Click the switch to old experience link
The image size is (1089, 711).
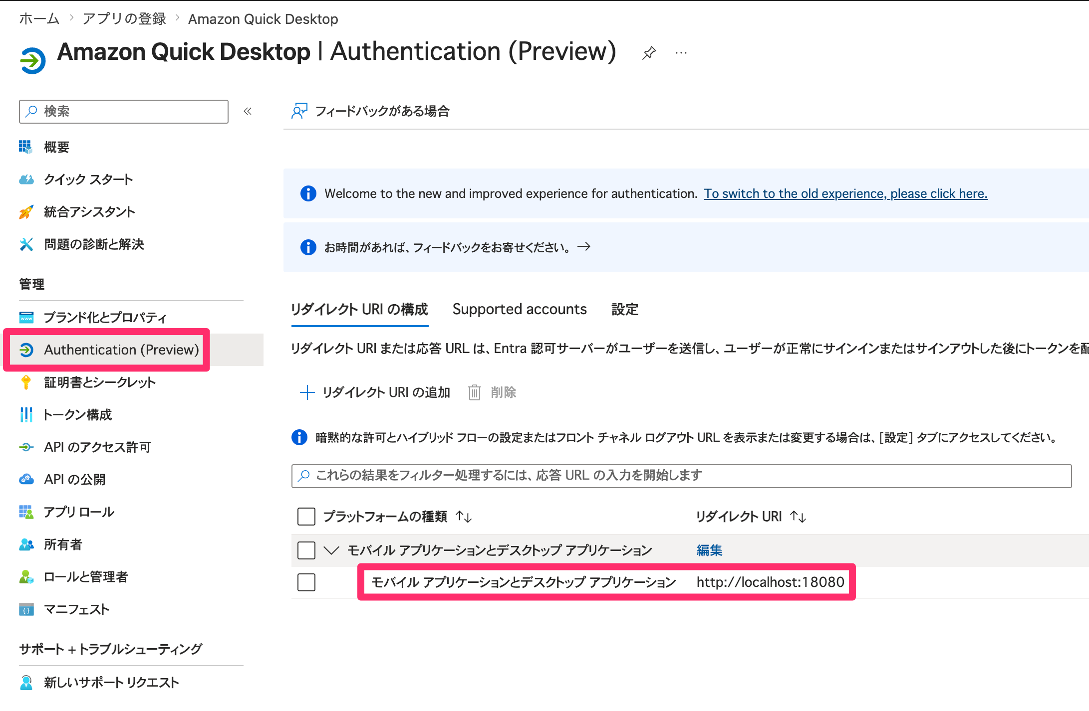click(845, 193)
